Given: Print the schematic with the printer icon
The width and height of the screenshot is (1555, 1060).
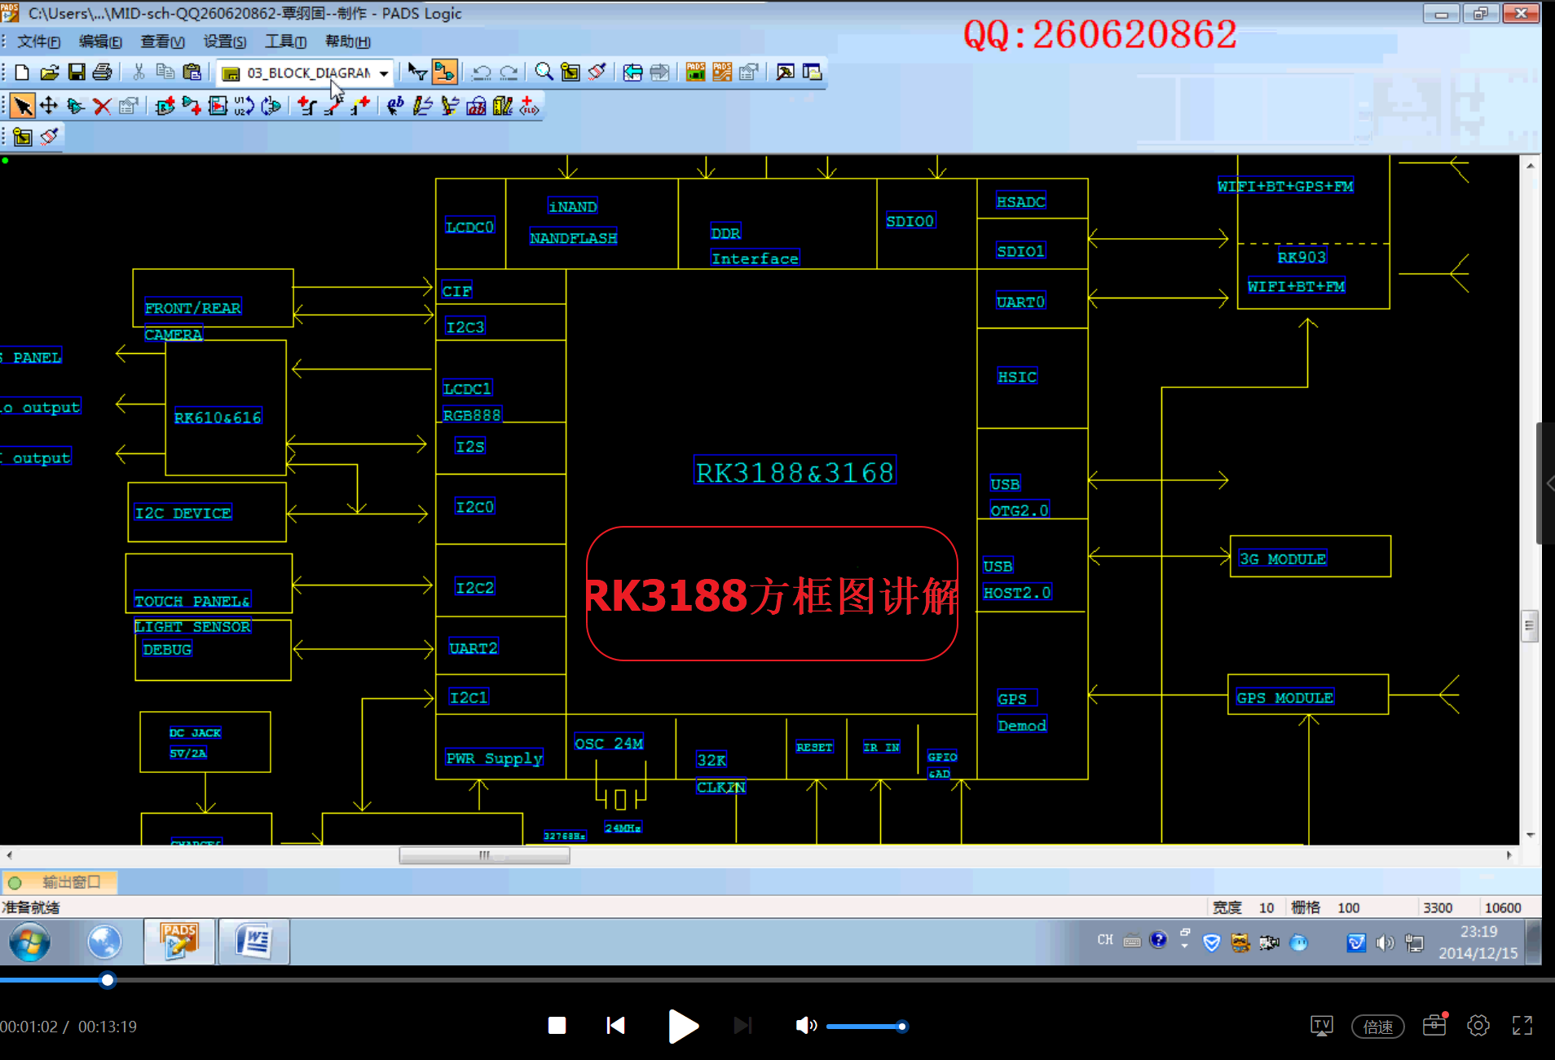Looking at the screenshot, I should [x=103, y=73].
